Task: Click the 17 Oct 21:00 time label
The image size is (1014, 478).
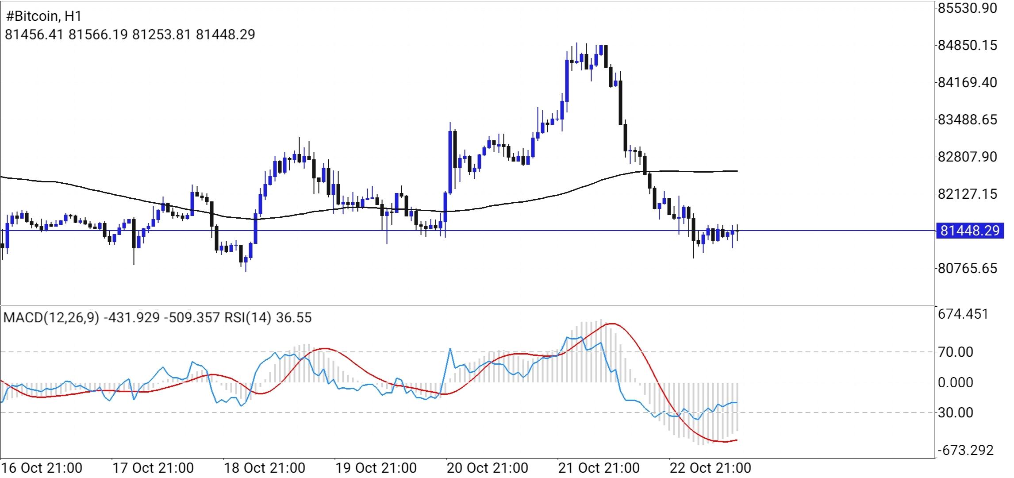Action: pyautogui.click(x=153, y=468)
